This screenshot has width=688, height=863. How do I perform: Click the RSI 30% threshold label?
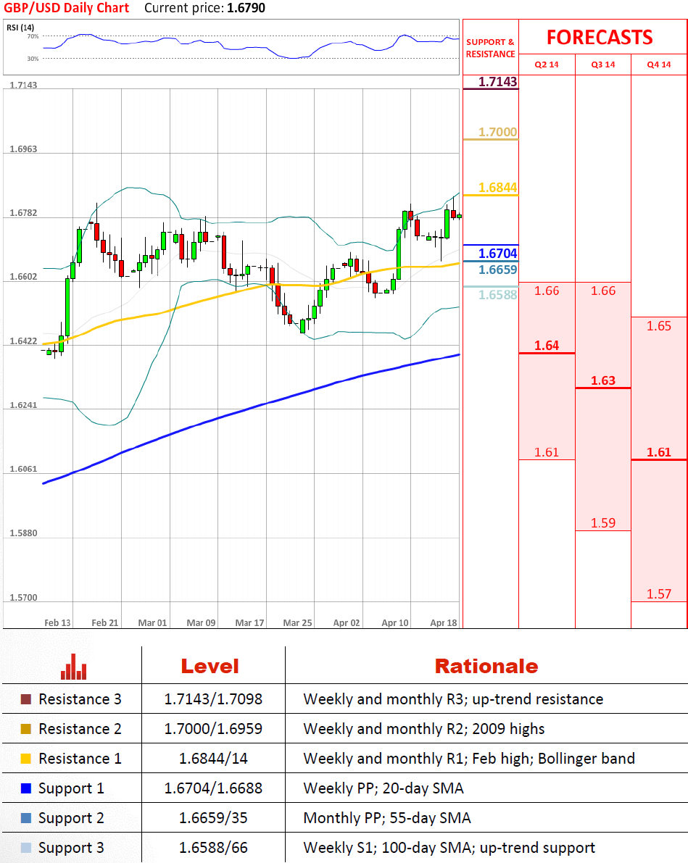click(x=33, y=59)
